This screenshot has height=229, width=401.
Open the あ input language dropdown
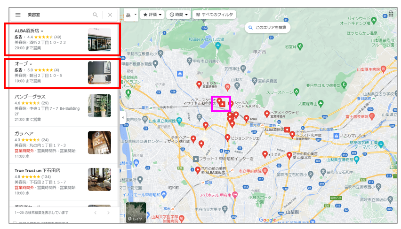pos(131,15)
